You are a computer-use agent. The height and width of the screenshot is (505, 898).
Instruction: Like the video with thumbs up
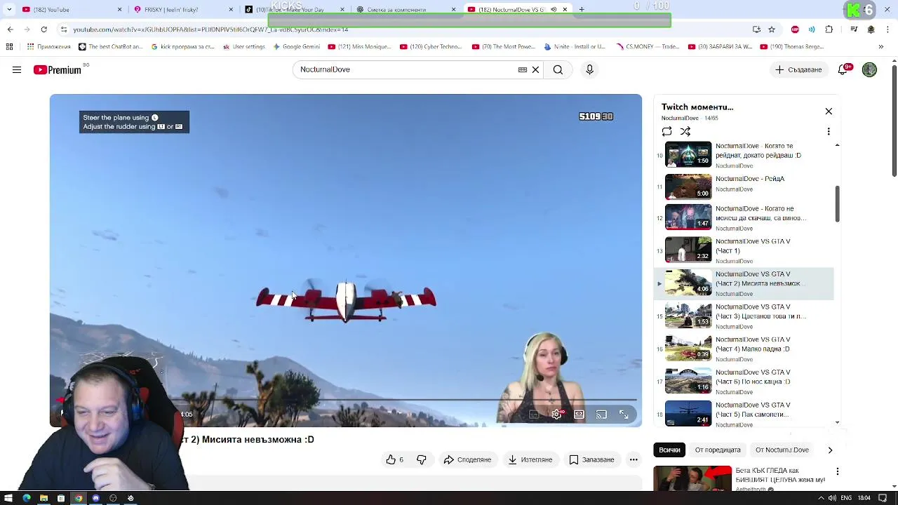pyautogui.click(x=395, y=459)
